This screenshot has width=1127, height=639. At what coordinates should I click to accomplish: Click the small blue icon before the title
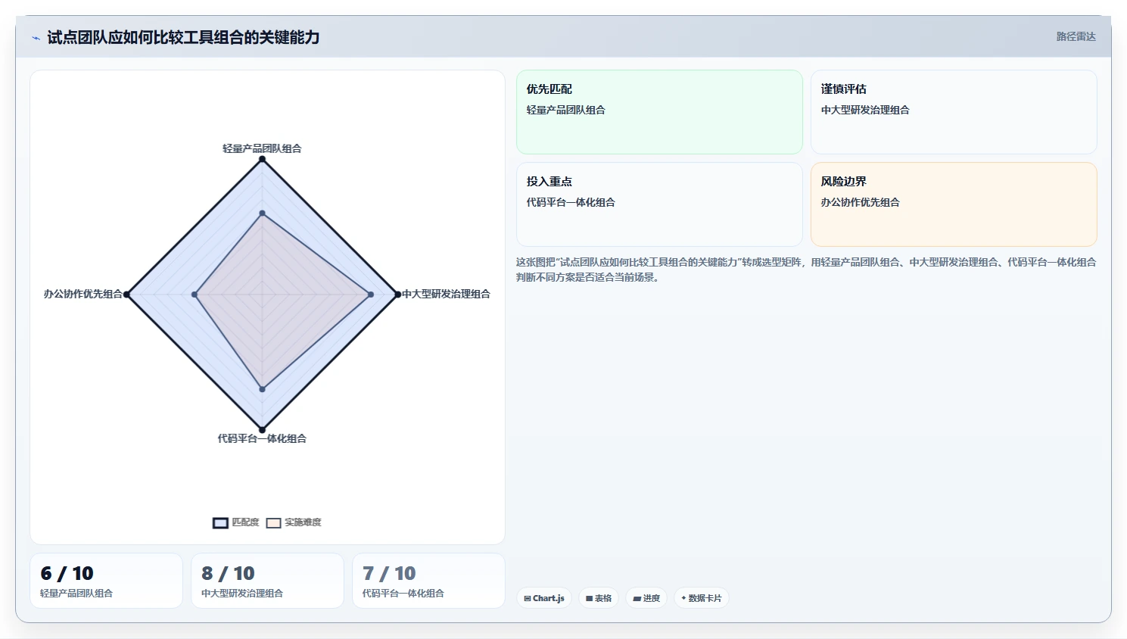click(36, 38)
